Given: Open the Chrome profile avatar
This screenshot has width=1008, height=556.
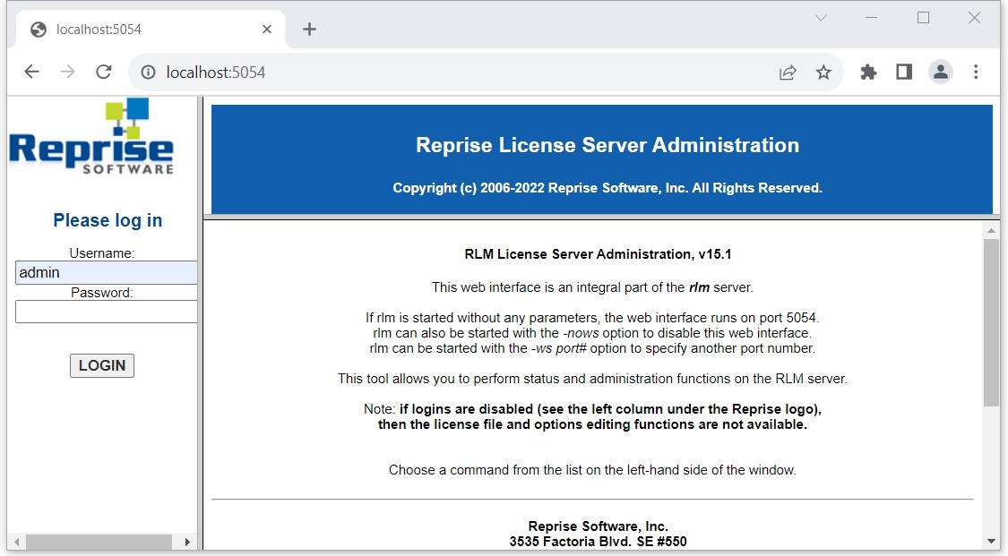Looking at the screenshot, I should 940,73.
